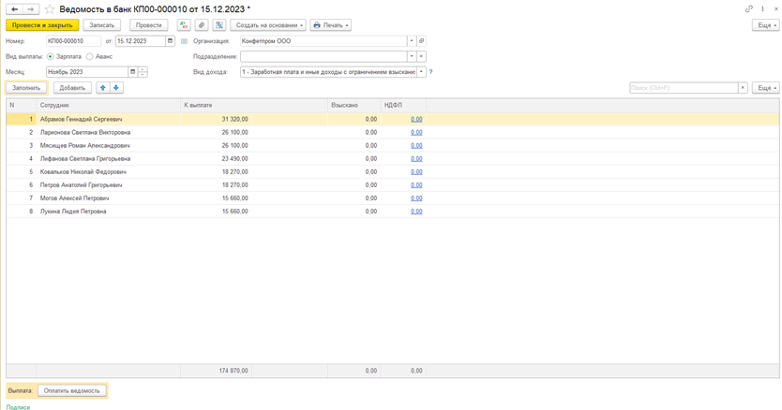The image size is (782, 410).
Task: Select the Зарплата radio button
Action: [x=51, y=57]
